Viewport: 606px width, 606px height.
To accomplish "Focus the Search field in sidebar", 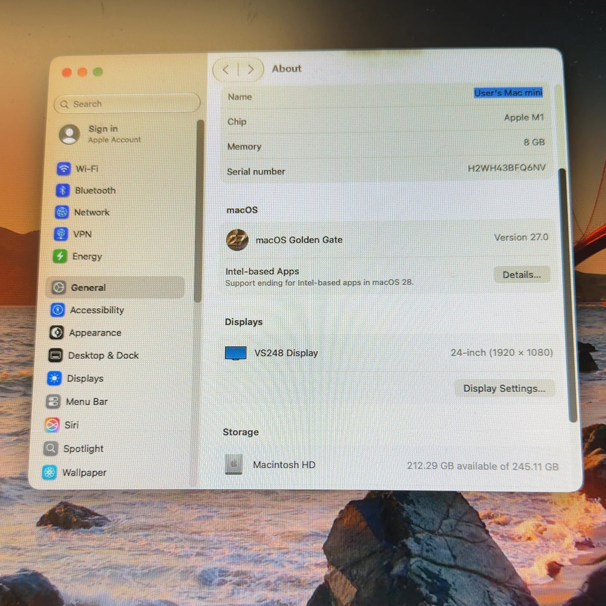I will pyautogui.click(x=127, y=104).
